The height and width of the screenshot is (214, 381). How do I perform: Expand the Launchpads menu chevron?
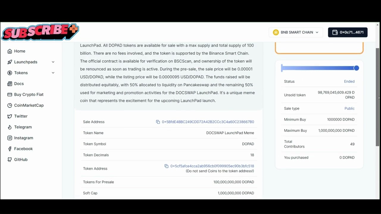53,62
